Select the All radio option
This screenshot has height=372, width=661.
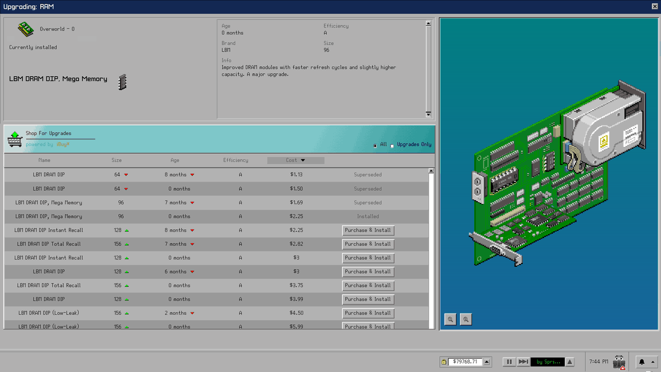click(375, 145)
